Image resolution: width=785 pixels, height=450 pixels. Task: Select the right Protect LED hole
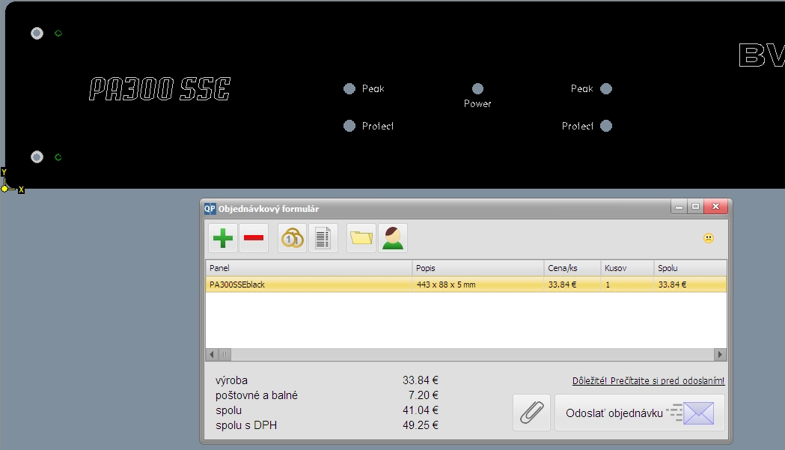coord(605,126)
